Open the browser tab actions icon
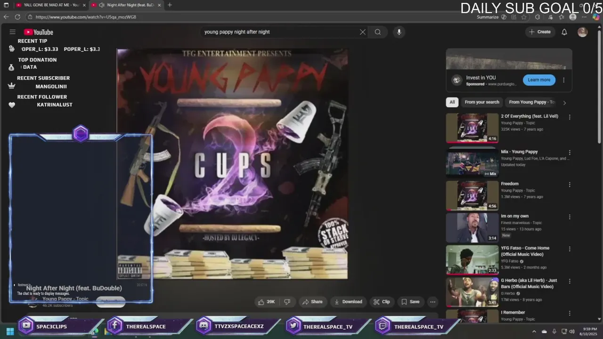 [6, 5]
